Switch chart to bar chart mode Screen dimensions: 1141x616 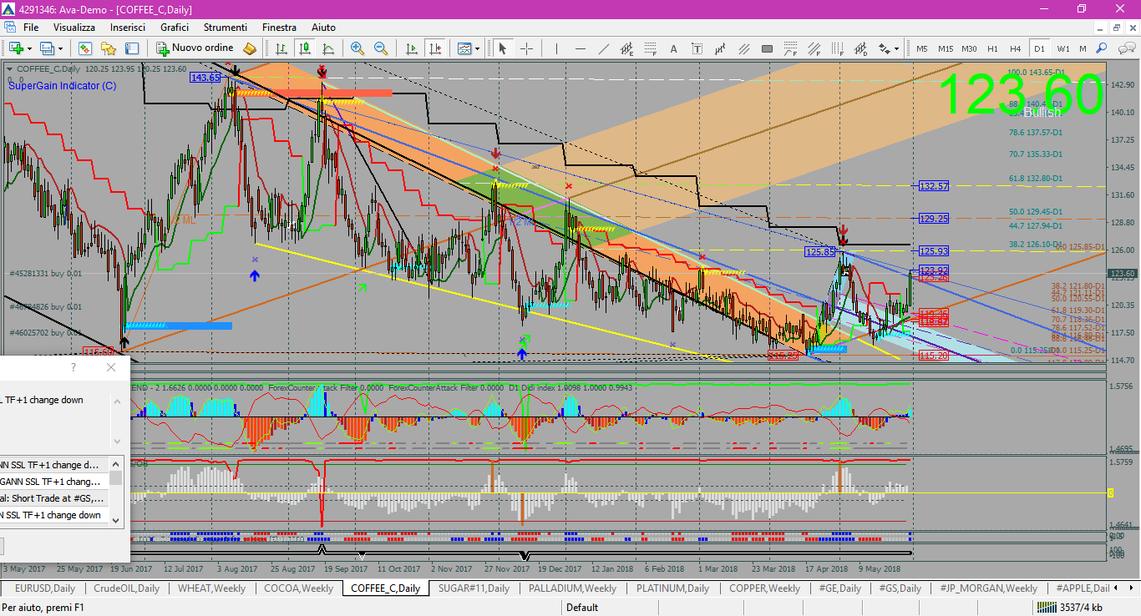281,48
